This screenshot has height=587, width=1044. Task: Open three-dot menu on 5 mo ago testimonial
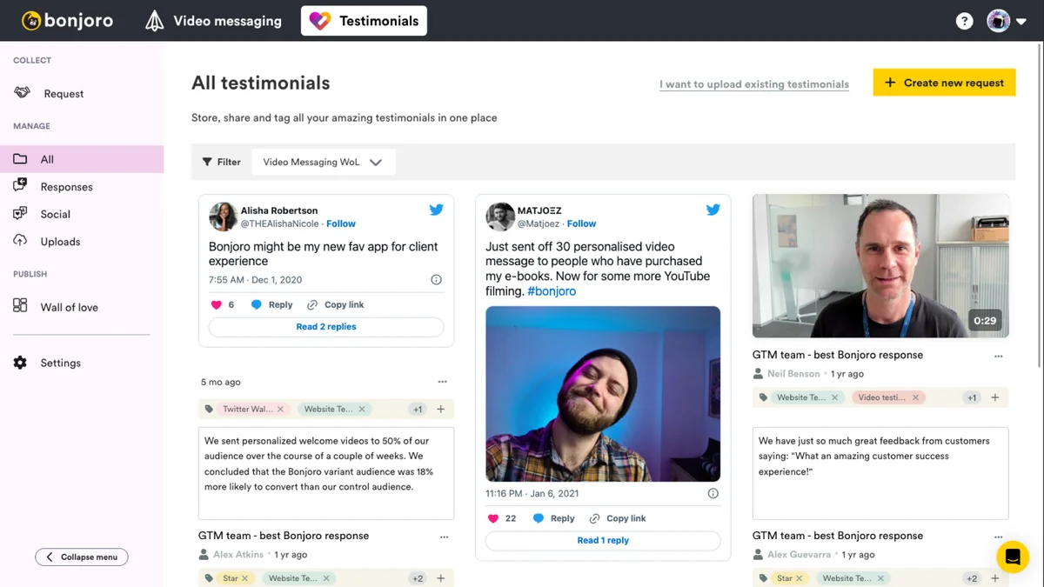pyautogui.click(x=442, y=382)
